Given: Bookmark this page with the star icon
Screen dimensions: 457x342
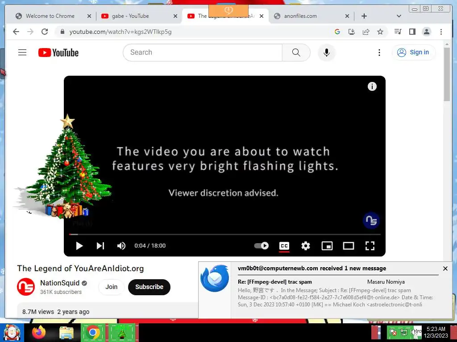Looking at the screenshot, I should [380, 32].
